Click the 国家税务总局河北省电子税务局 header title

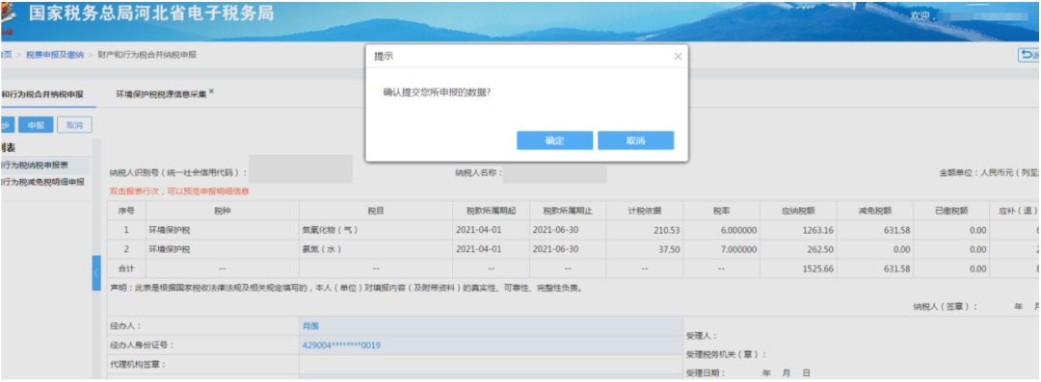point(150,14)
